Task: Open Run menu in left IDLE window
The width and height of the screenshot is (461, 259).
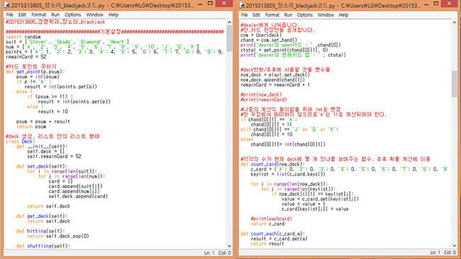Action: (x=55, y=15)
